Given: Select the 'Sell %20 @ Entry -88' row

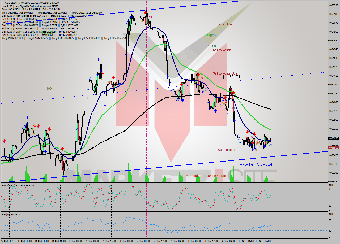Looking at the screenshot, I should 39,35.
